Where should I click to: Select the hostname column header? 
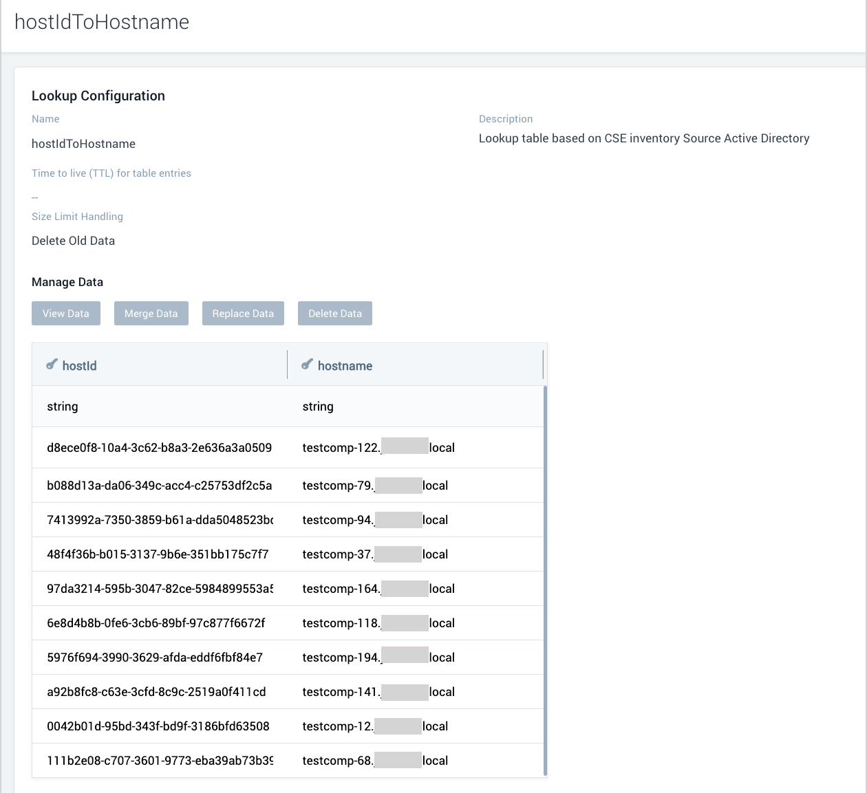click(345, 365)
